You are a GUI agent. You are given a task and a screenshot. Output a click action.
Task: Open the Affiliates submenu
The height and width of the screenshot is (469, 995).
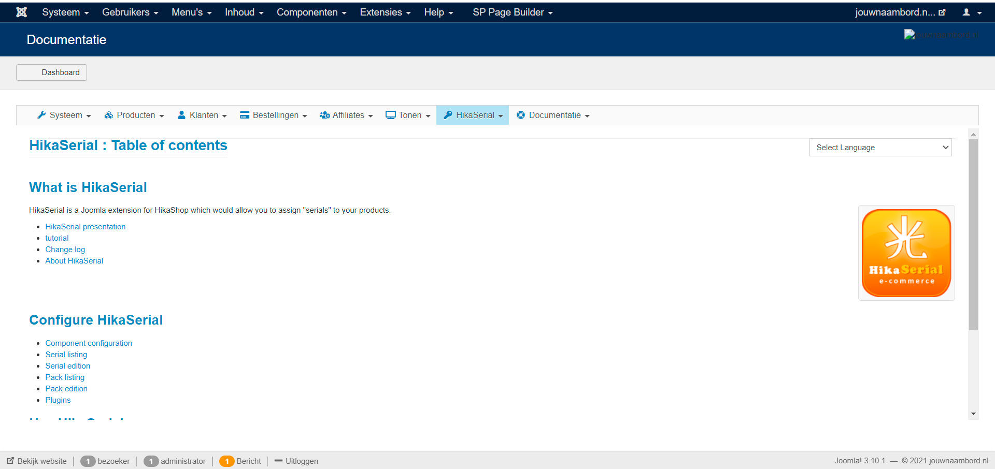pos(346,115)
